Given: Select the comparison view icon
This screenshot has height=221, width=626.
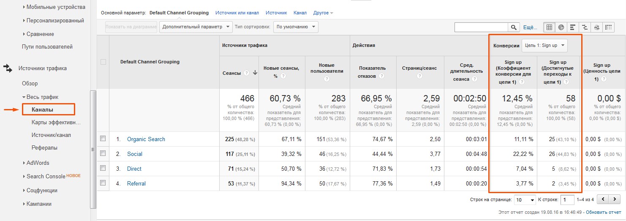Looking at the screenshot, I should (585, 27).
